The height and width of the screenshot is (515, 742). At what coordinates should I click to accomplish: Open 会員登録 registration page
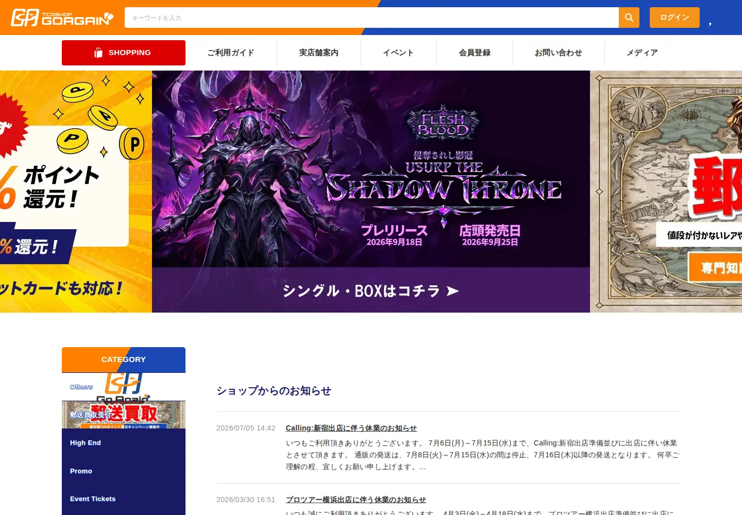pyautogui.click(x=475, y=53)
